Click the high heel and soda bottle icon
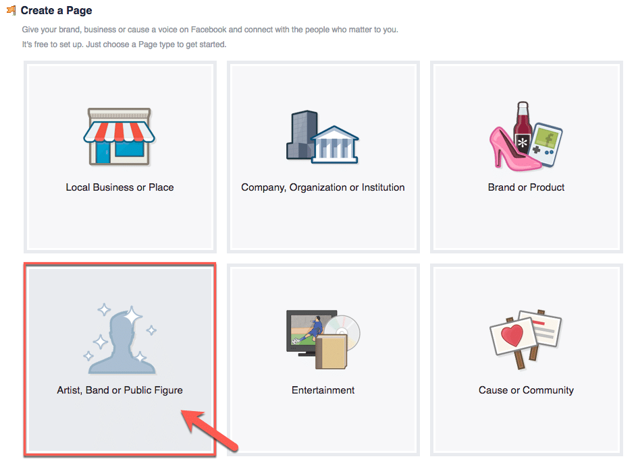 click(x=526, y=136)
